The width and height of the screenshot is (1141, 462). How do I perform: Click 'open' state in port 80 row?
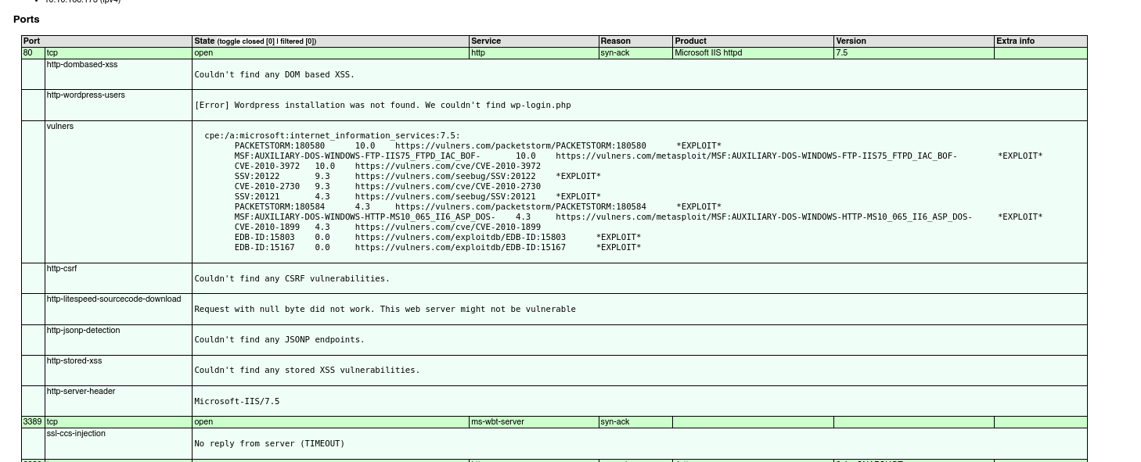(x=330, y=53)
